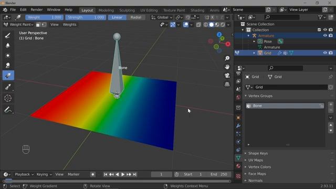Uncheck the Collection exclude checkbox

pos(319,30)
